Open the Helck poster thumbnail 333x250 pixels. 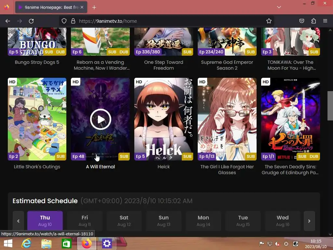164,119
